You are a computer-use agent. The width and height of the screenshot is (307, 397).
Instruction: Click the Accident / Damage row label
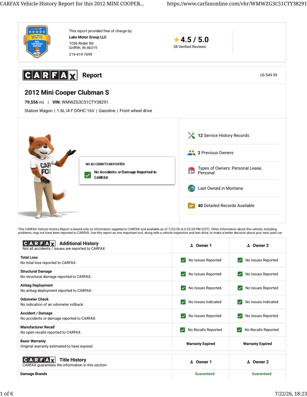pos(36,313)
